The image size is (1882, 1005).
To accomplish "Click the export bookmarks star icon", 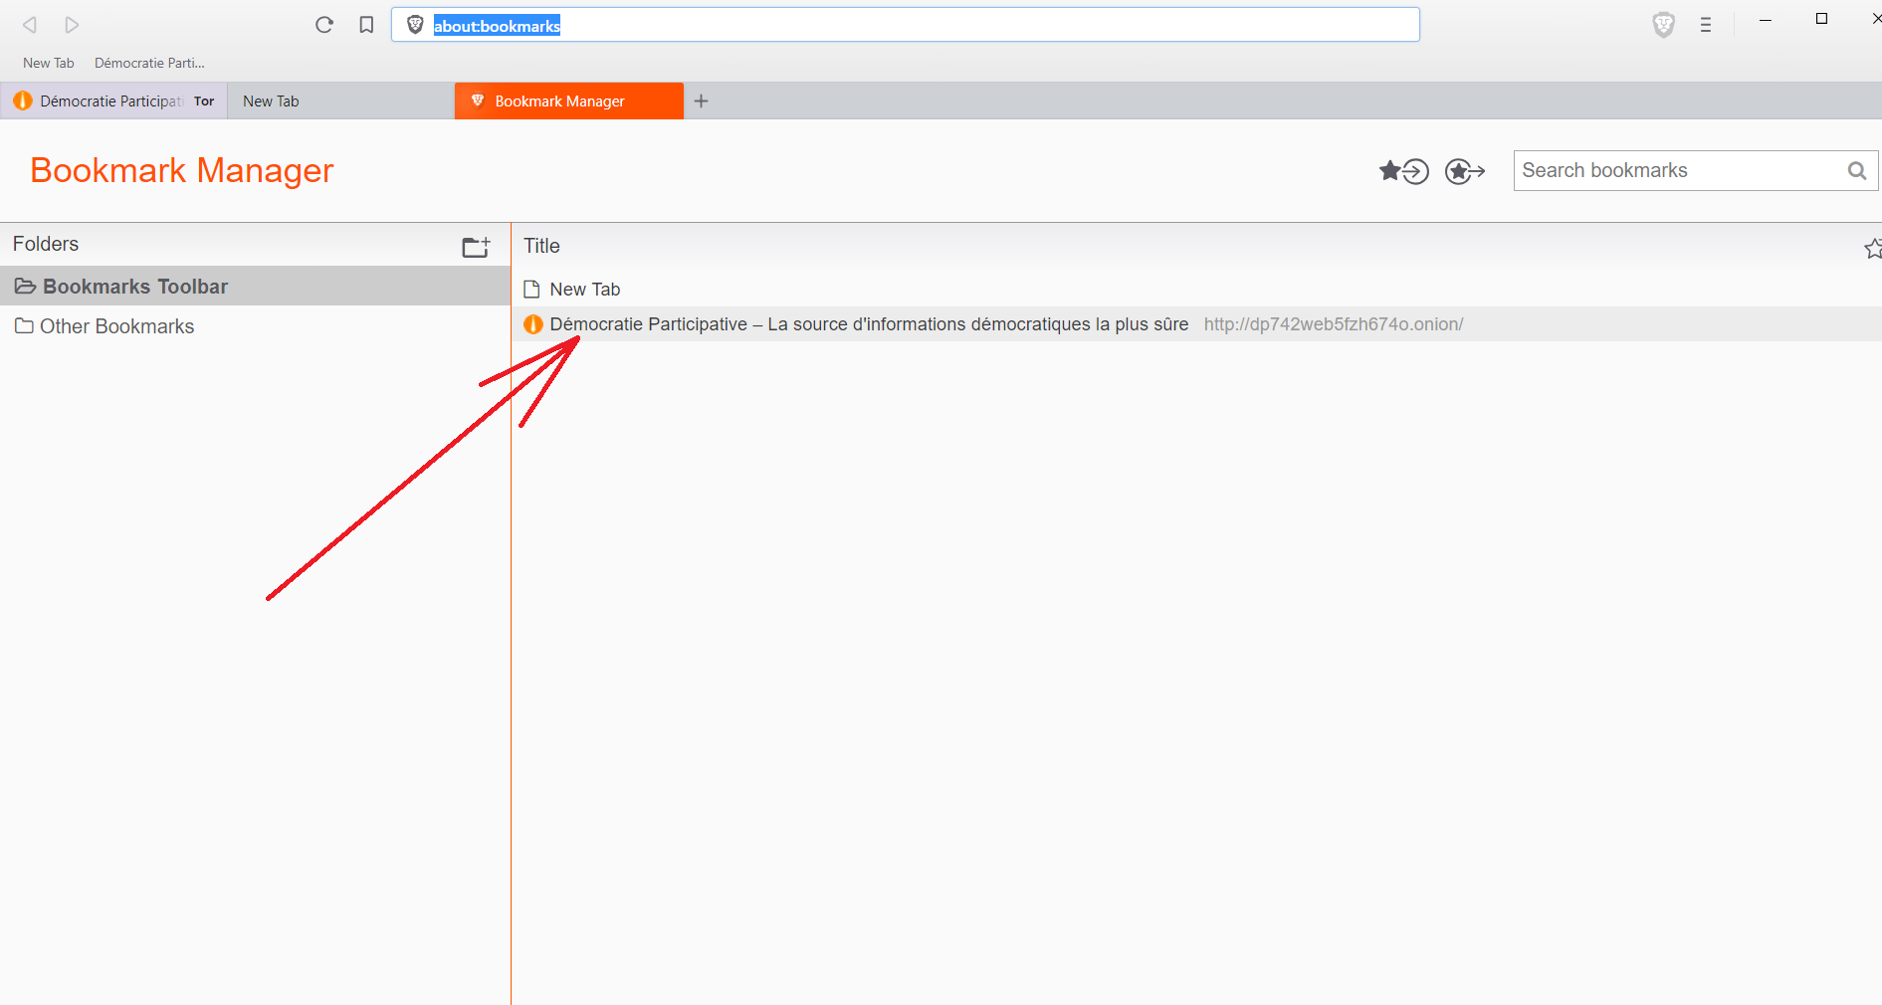I will pyautogui.click(x=1465, y=171).
